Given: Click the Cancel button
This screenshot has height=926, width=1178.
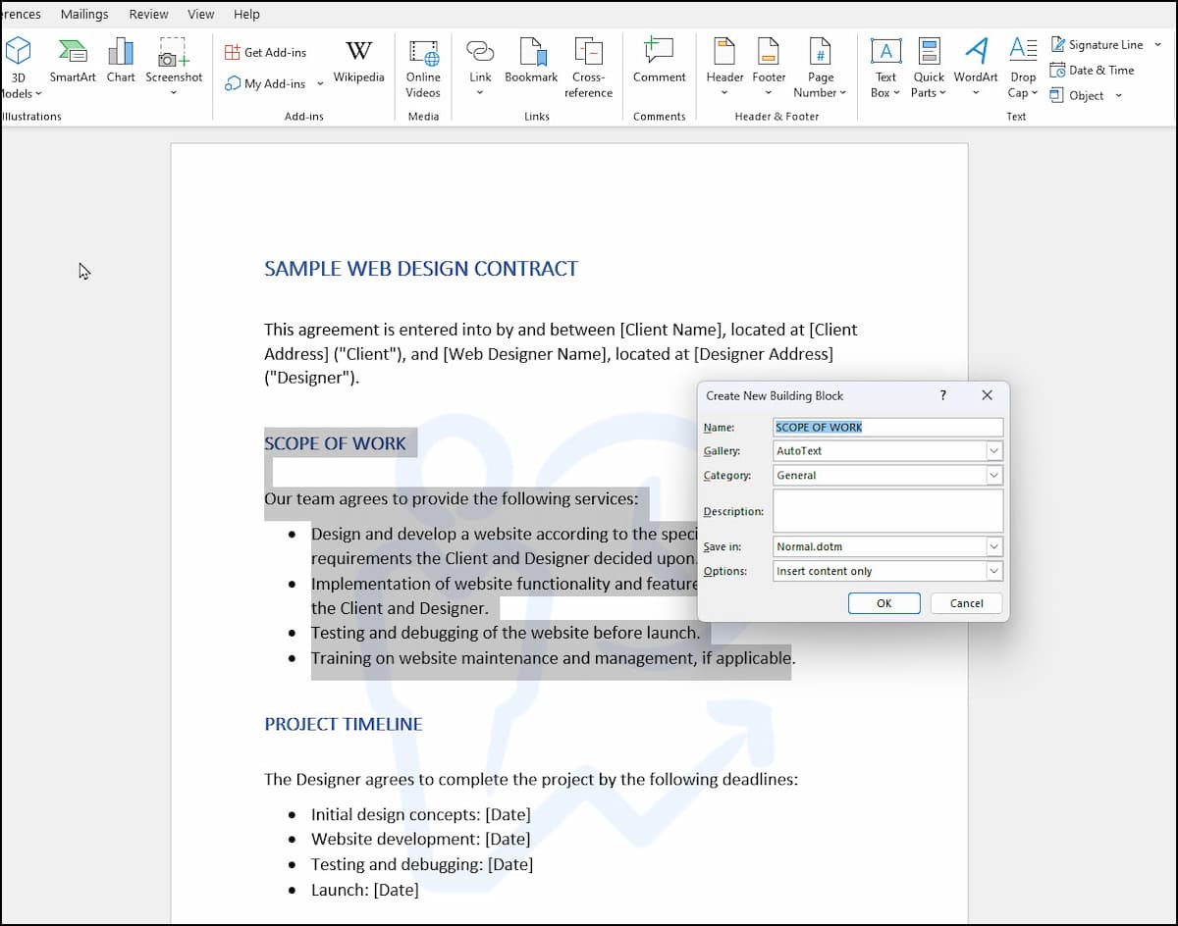Looking at the screenshot, I should click(966, 603).
